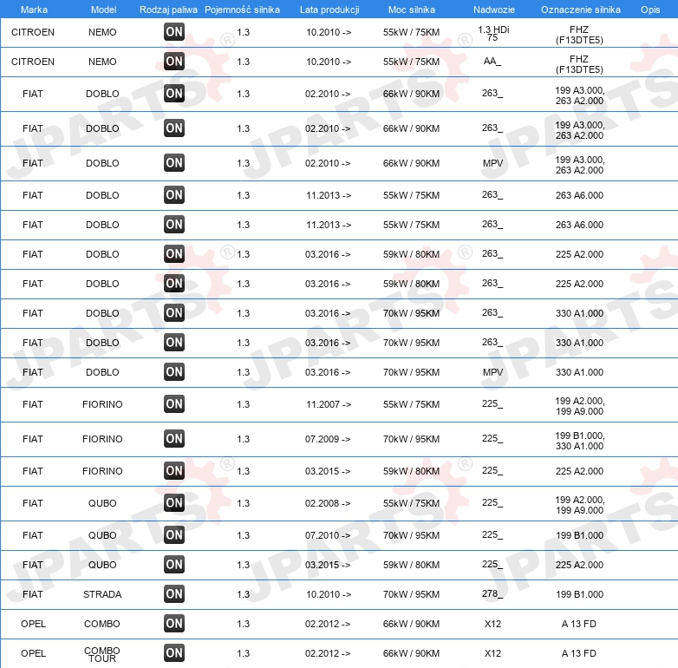Click '66kW / 90KM' in Doblo MPV row

(411, 163)
